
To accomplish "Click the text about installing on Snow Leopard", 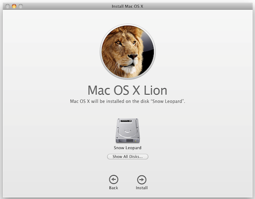I will pyautogui.click(x=128, y=101).
